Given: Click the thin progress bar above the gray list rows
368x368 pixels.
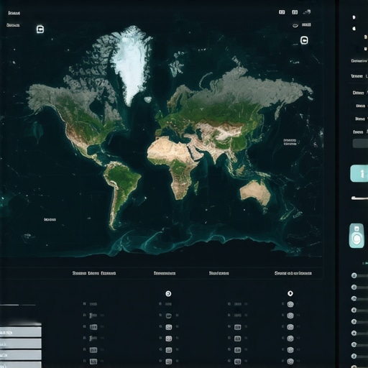Looking at the screenshot, I should pos(18,305).
